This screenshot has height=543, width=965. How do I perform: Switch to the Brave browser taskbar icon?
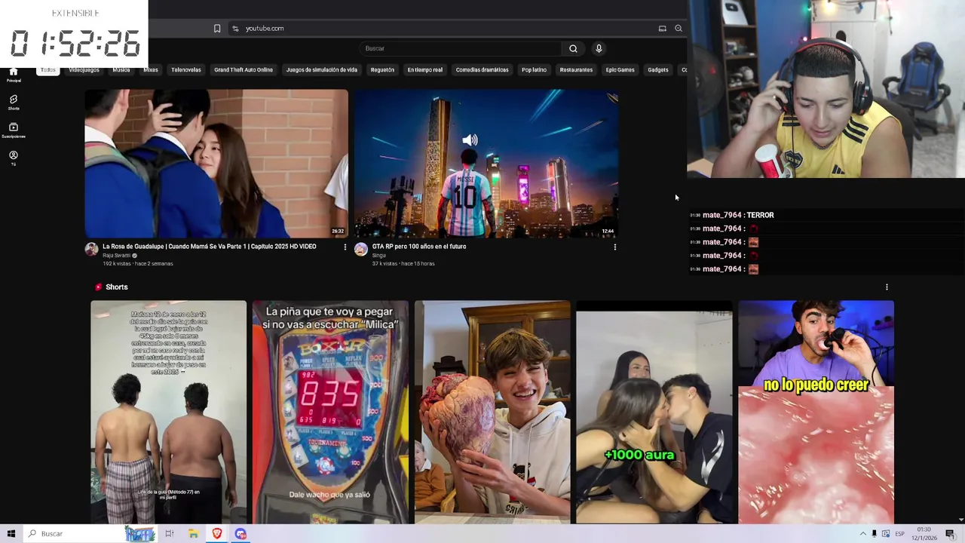217,534
